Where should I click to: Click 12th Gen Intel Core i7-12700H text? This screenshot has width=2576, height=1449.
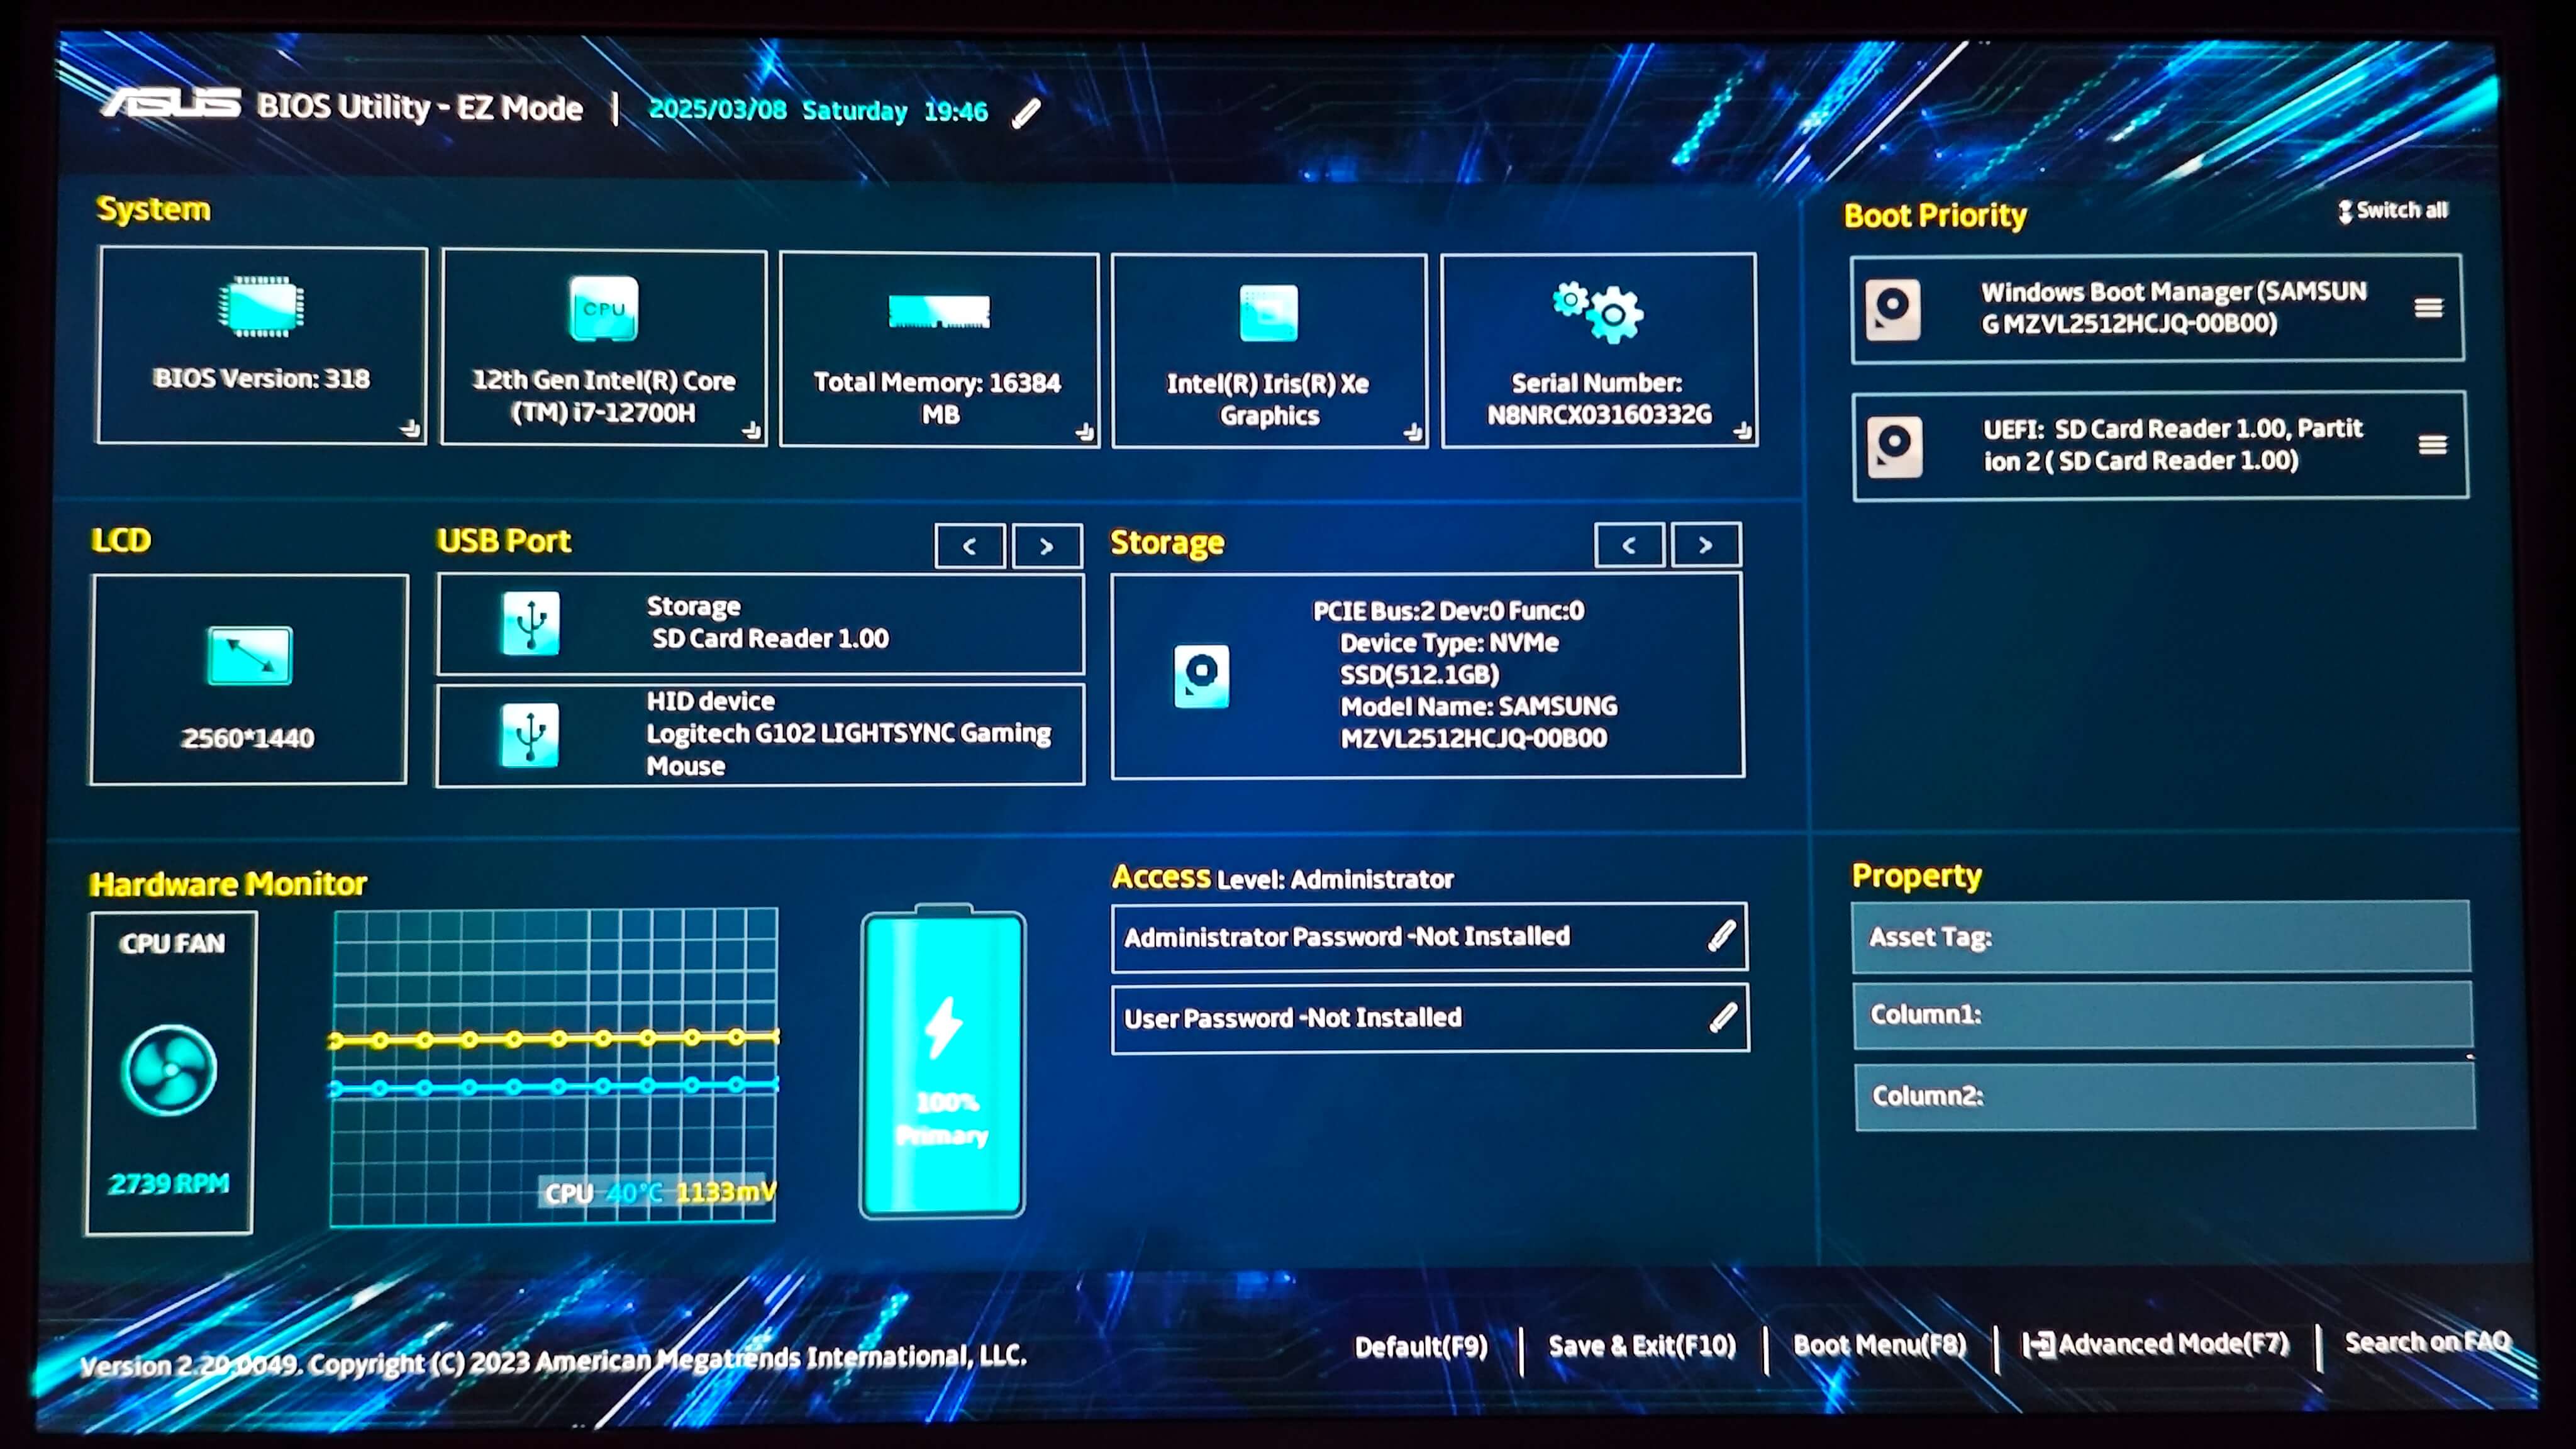(603, 396)
